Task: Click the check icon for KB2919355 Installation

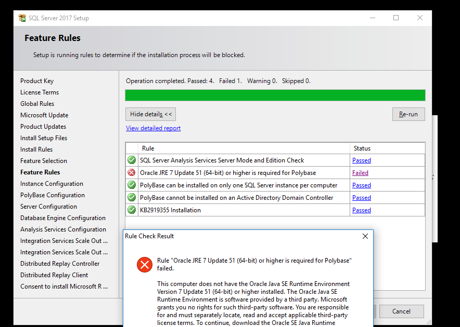Action: [x=132, y=210]
